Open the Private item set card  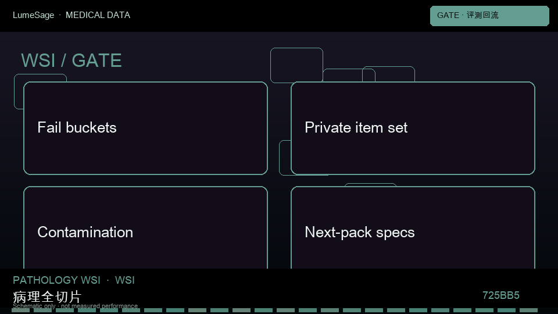413,128
